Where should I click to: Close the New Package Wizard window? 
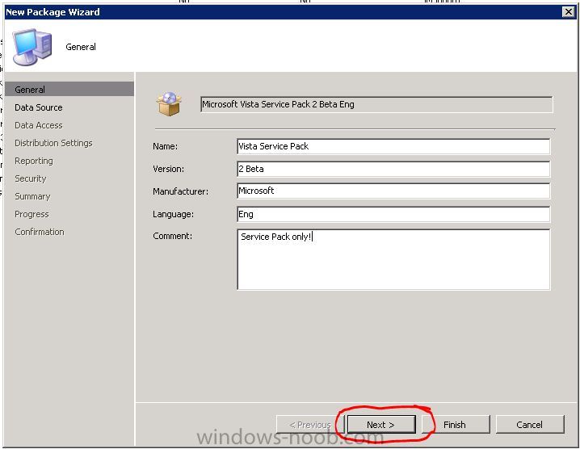pyautogui.click(x=568, y=12)
